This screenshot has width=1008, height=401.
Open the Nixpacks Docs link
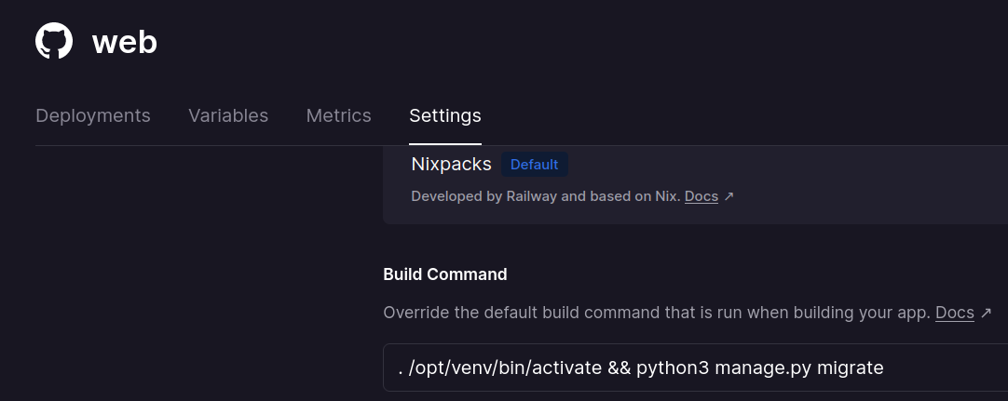point(702,196)
